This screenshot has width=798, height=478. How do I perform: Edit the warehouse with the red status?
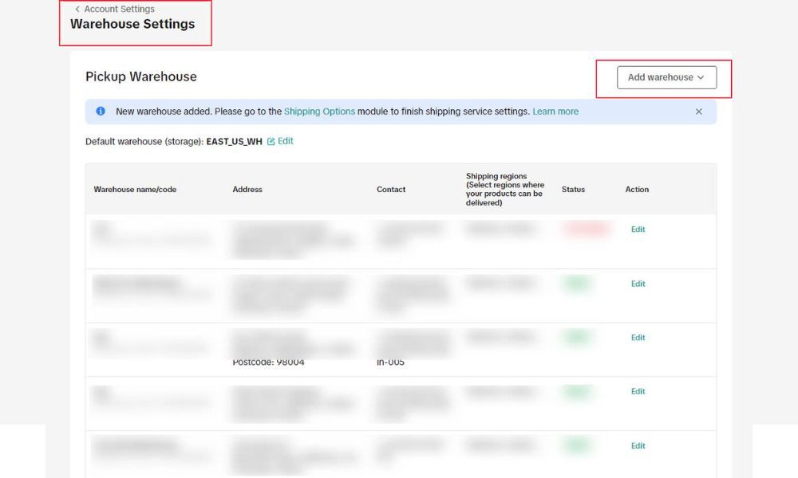[x=638, y=229]
